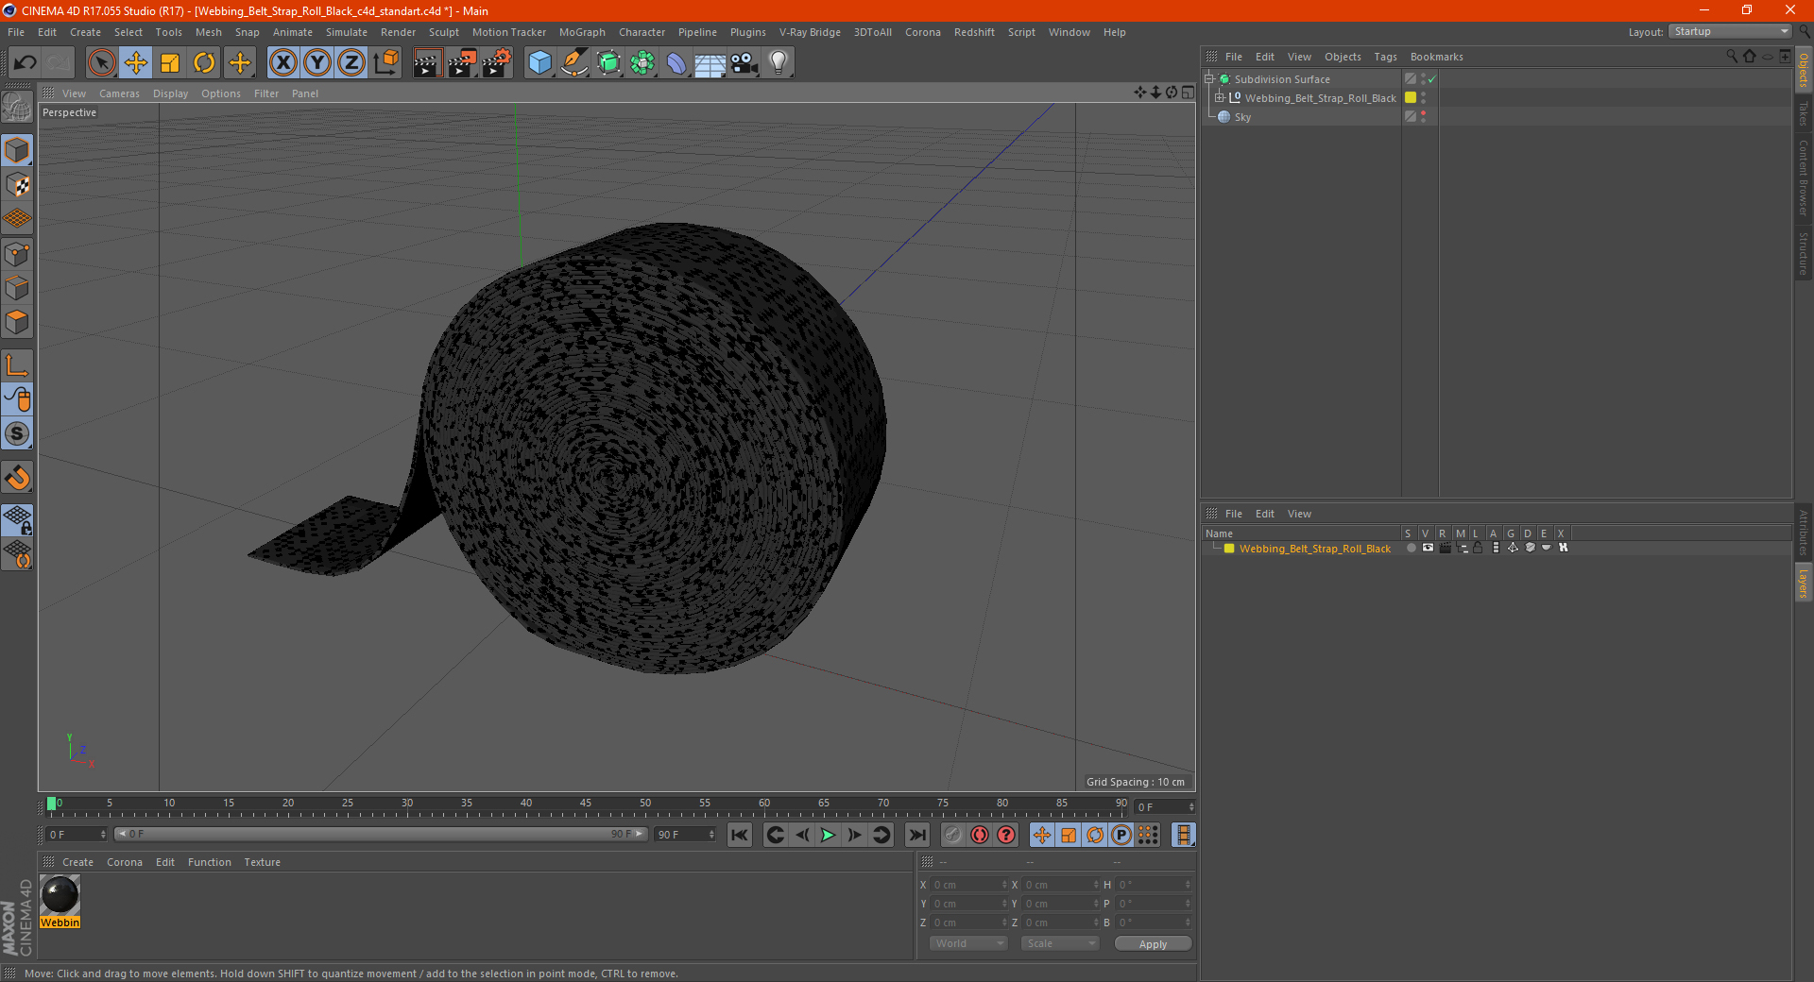This screenshot has width=1814, height=982.
Task: Toggle Sky visibility dots
Action: click(1423, 117)
